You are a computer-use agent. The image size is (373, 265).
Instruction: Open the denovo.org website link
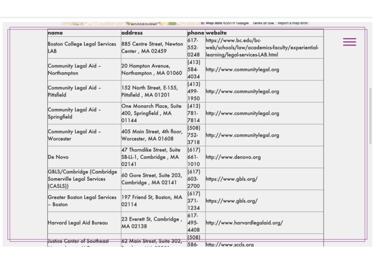tap(233, 157)
